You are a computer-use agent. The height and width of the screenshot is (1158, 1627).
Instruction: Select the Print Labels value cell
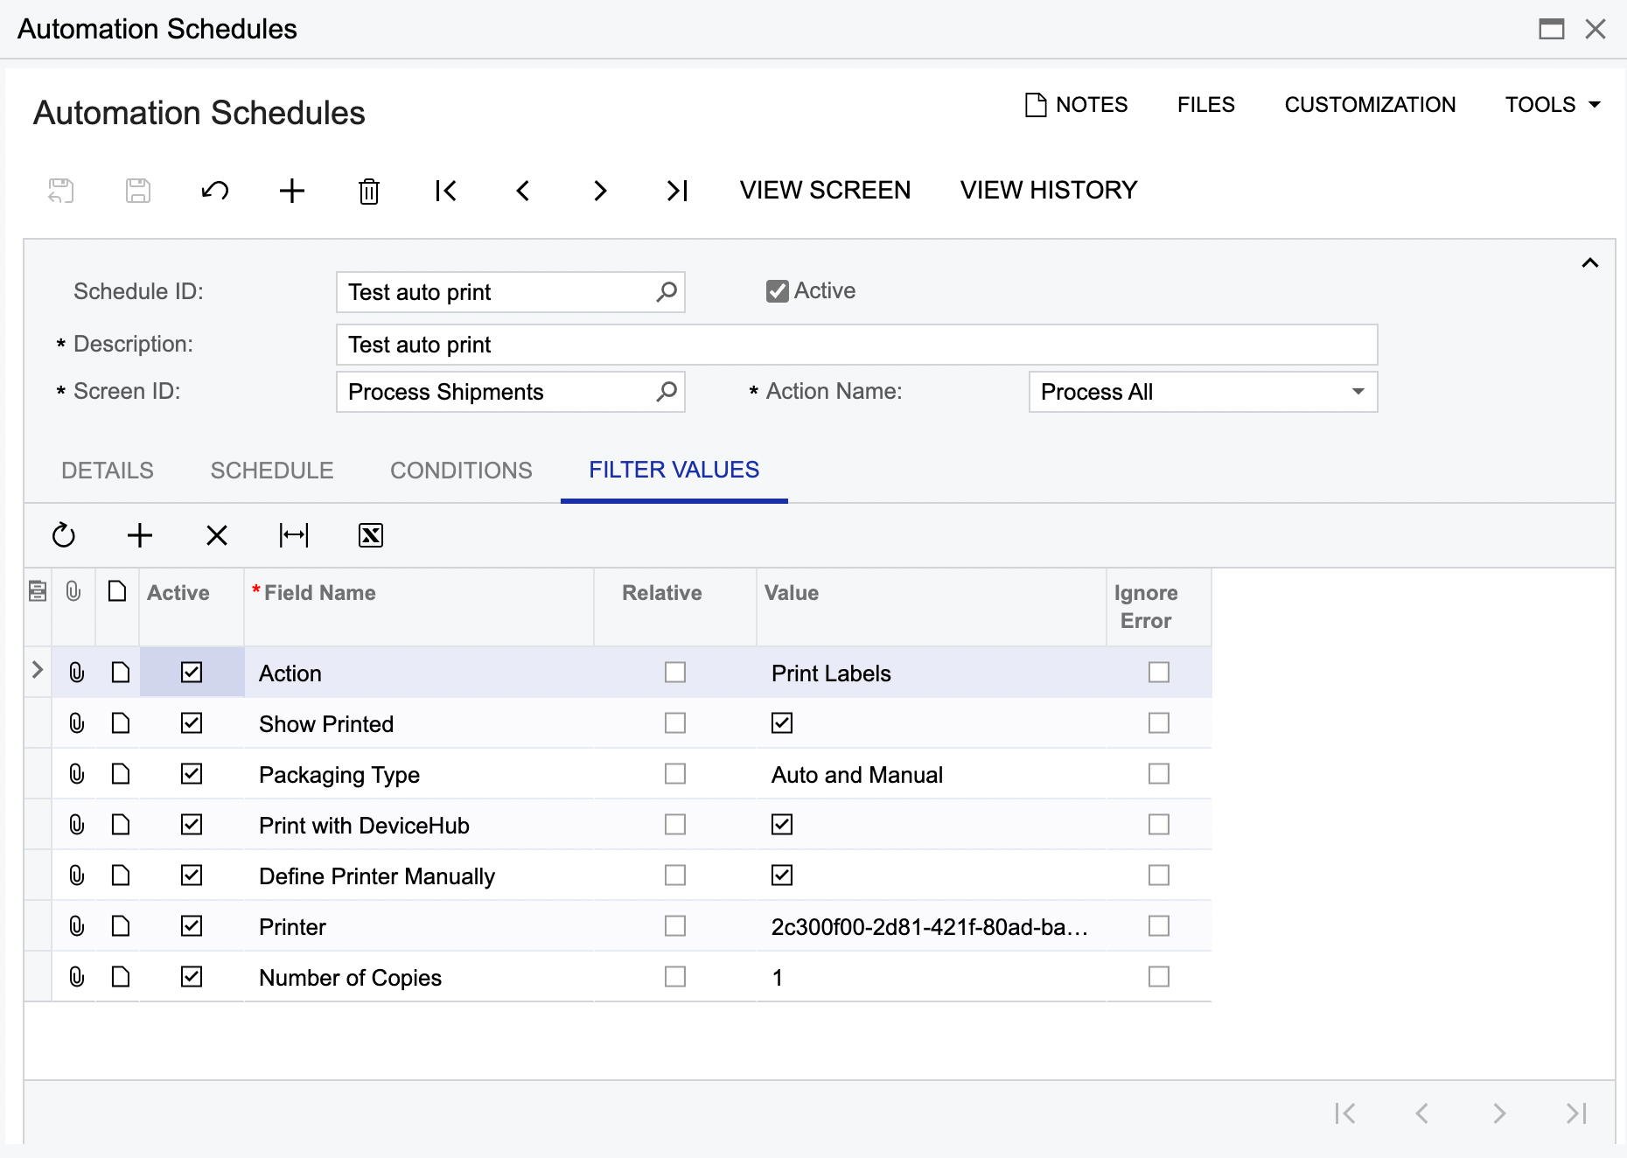tap(931, 672)
